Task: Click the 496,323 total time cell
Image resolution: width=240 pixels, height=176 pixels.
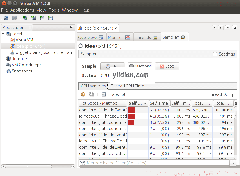Action: pyautogui.click(x=202, y=116)
